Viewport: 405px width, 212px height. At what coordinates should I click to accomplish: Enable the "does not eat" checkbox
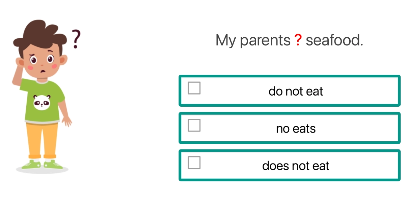(194, 163)
